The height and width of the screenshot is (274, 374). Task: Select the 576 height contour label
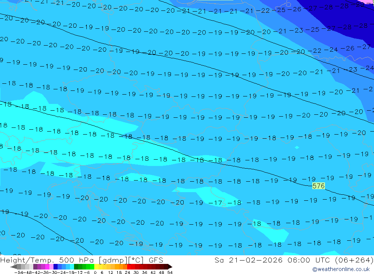pos(318,186)
